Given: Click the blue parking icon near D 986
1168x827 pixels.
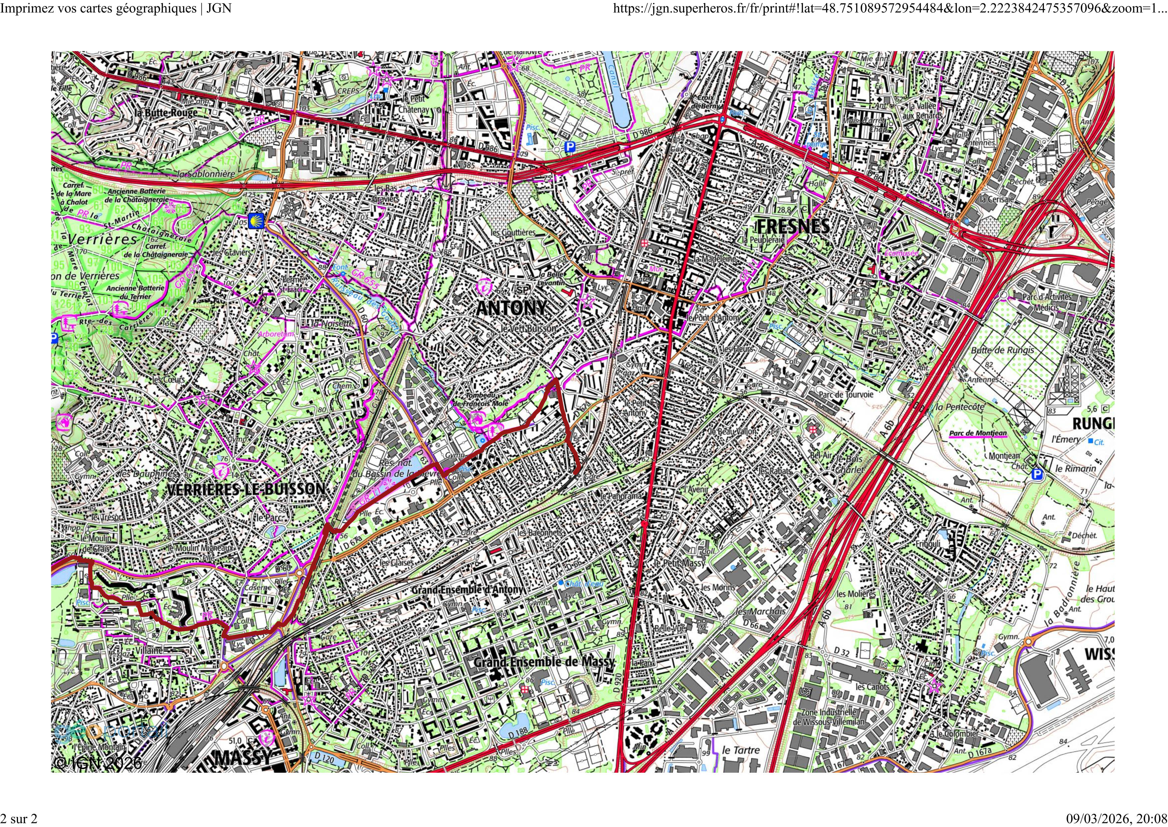Looking at the screenshot, I should [x=571, y=147].
